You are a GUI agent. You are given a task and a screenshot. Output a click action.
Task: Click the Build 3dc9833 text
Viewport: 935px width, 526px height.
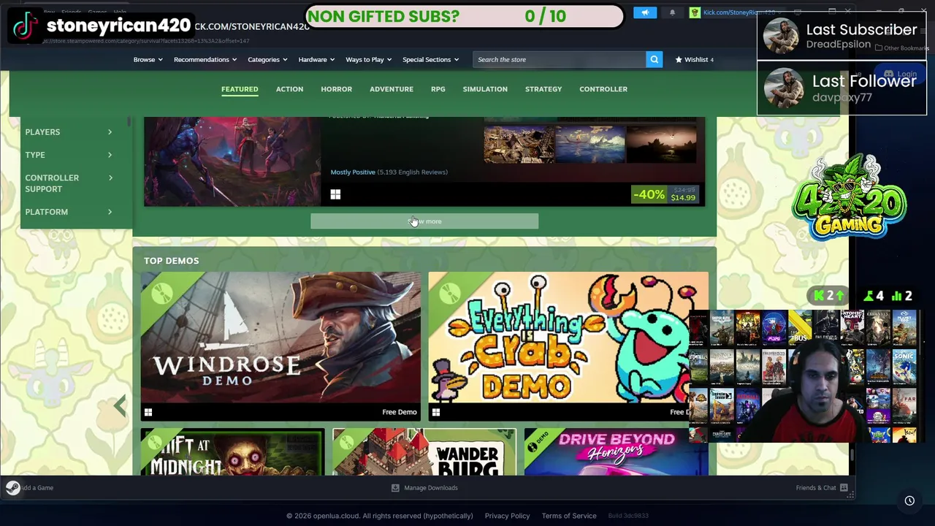tap(628, 516)
